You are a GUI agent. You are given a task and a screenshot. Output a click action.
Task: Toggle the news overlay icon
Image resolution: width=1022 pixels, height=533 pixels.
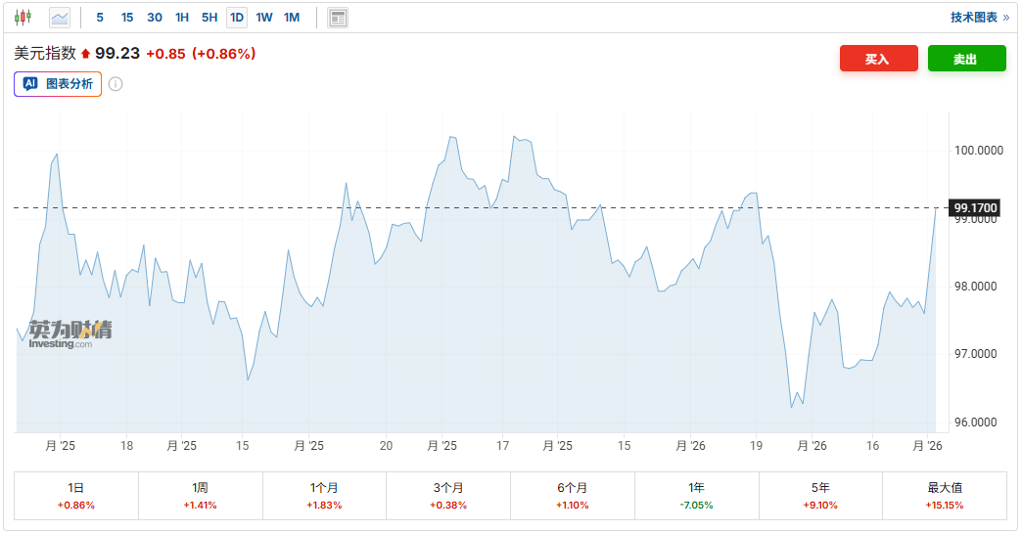click(338, 18)
